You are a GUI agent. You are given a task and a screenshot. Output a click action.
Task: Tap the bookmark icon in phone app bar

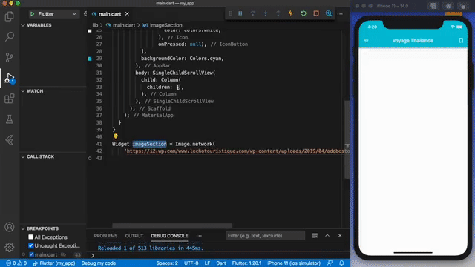coord(461,40)
